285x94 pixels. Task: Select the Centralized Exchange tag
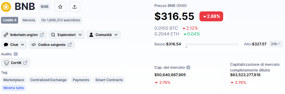[48, 80]
